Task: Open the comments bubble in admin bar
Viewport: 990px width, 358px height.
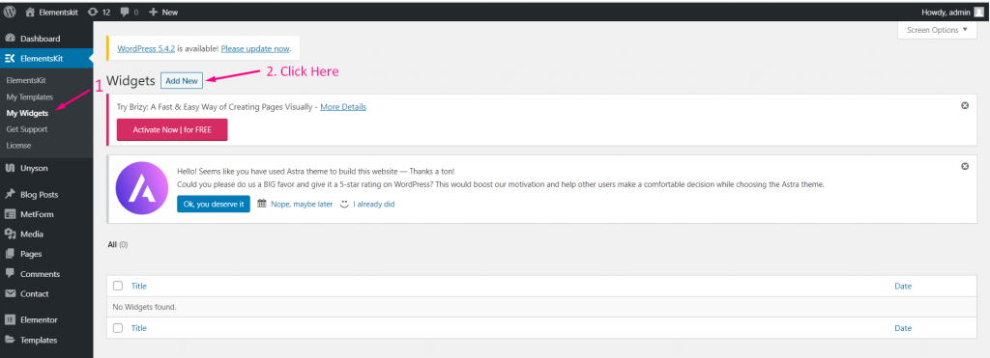Action: pos(129,12)
